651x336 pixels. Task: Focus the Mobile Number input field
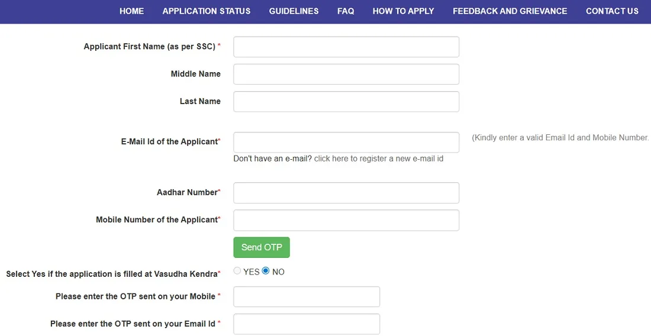click(346, 219)
